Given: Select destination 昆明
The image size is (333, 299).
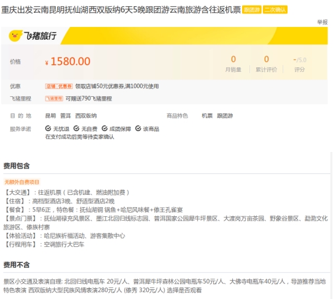Looking at the screenshot, I should pos(50,116).
